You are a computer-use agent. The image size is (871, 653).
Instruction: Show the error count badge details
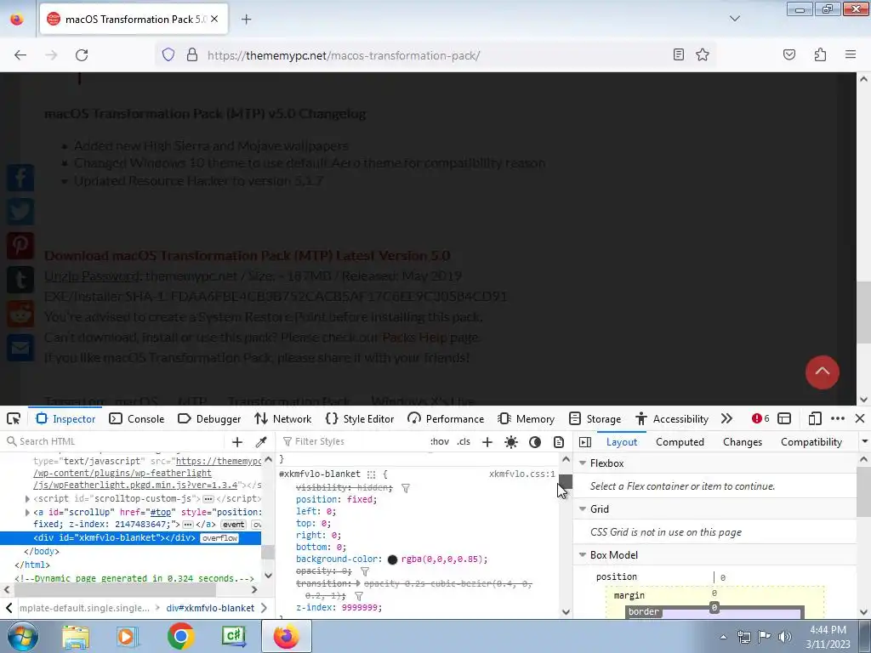760,418
